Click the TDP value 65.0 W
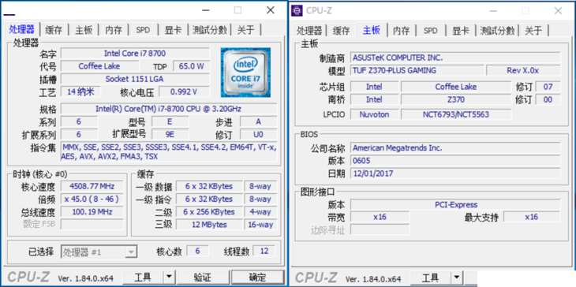576x287 pixels. 191,66
